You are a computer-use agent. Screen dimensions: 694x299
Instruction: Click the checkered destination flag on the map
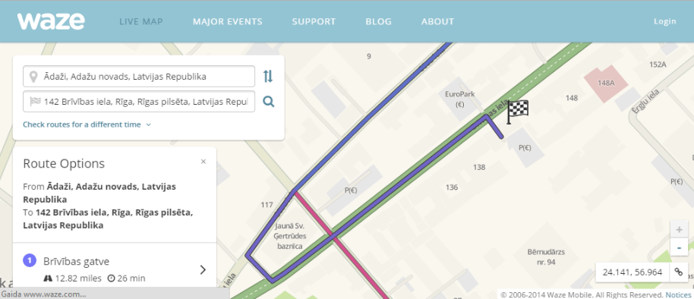pos(517,112)
